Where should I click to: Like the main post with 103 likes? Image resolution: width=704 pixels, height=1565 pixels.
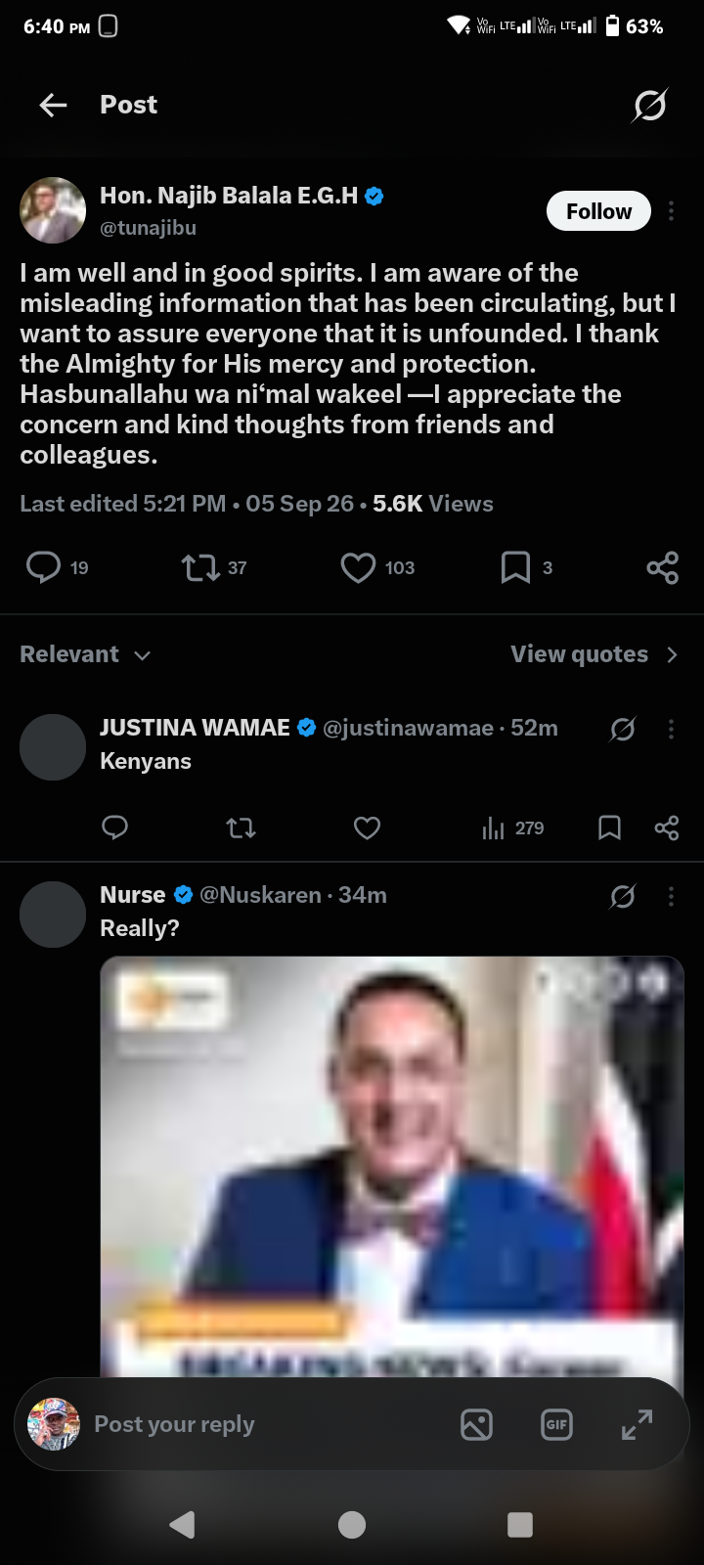pyautogui.click(x=358, y=567)
